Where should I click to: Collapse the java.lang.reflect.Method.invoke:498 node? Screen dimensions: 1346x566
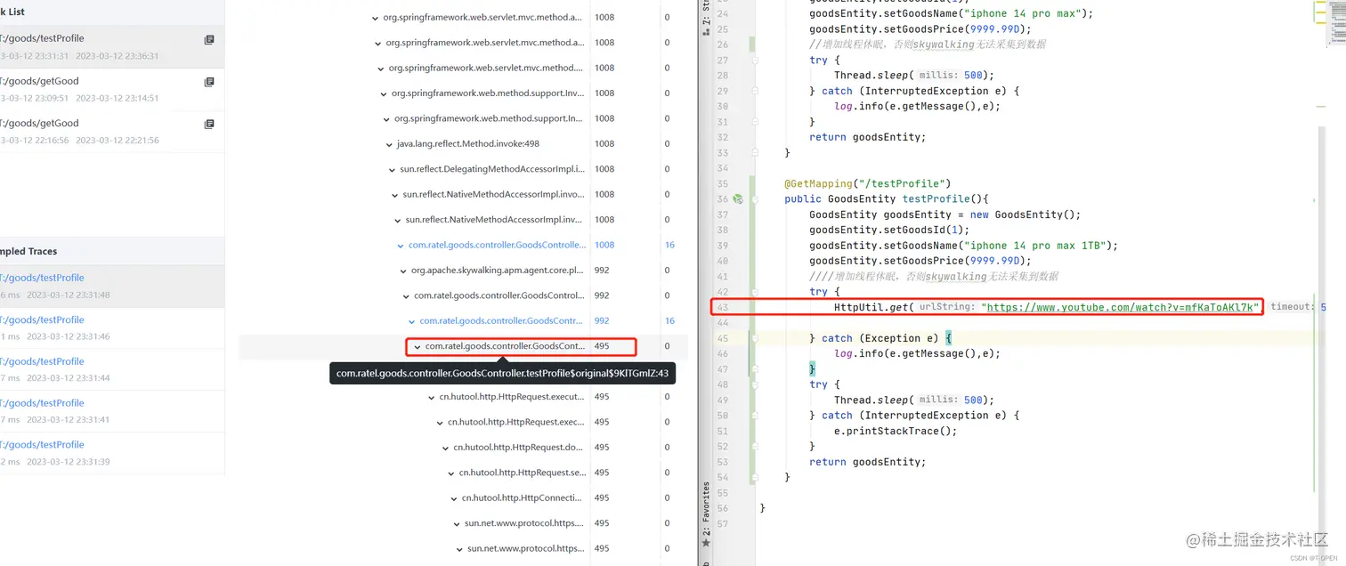(389, 144)
